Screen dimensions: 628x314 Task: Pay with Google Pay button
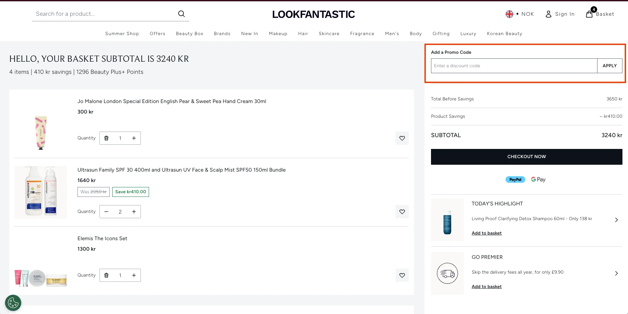point(538,179)
